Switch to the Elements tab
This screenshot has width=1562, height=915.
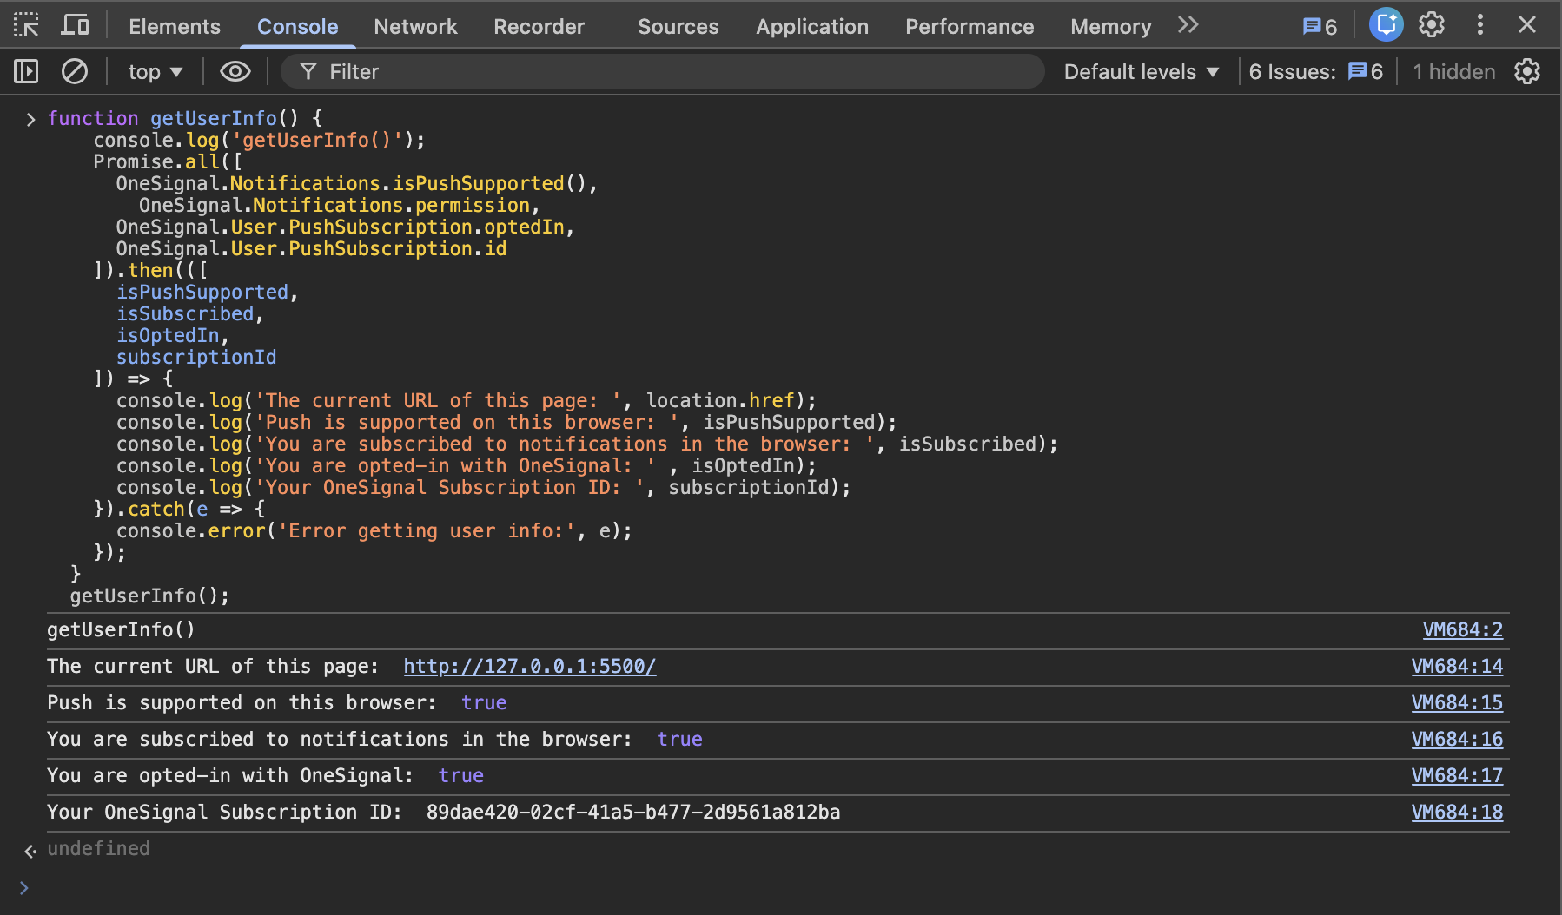(x=175, y=26)
